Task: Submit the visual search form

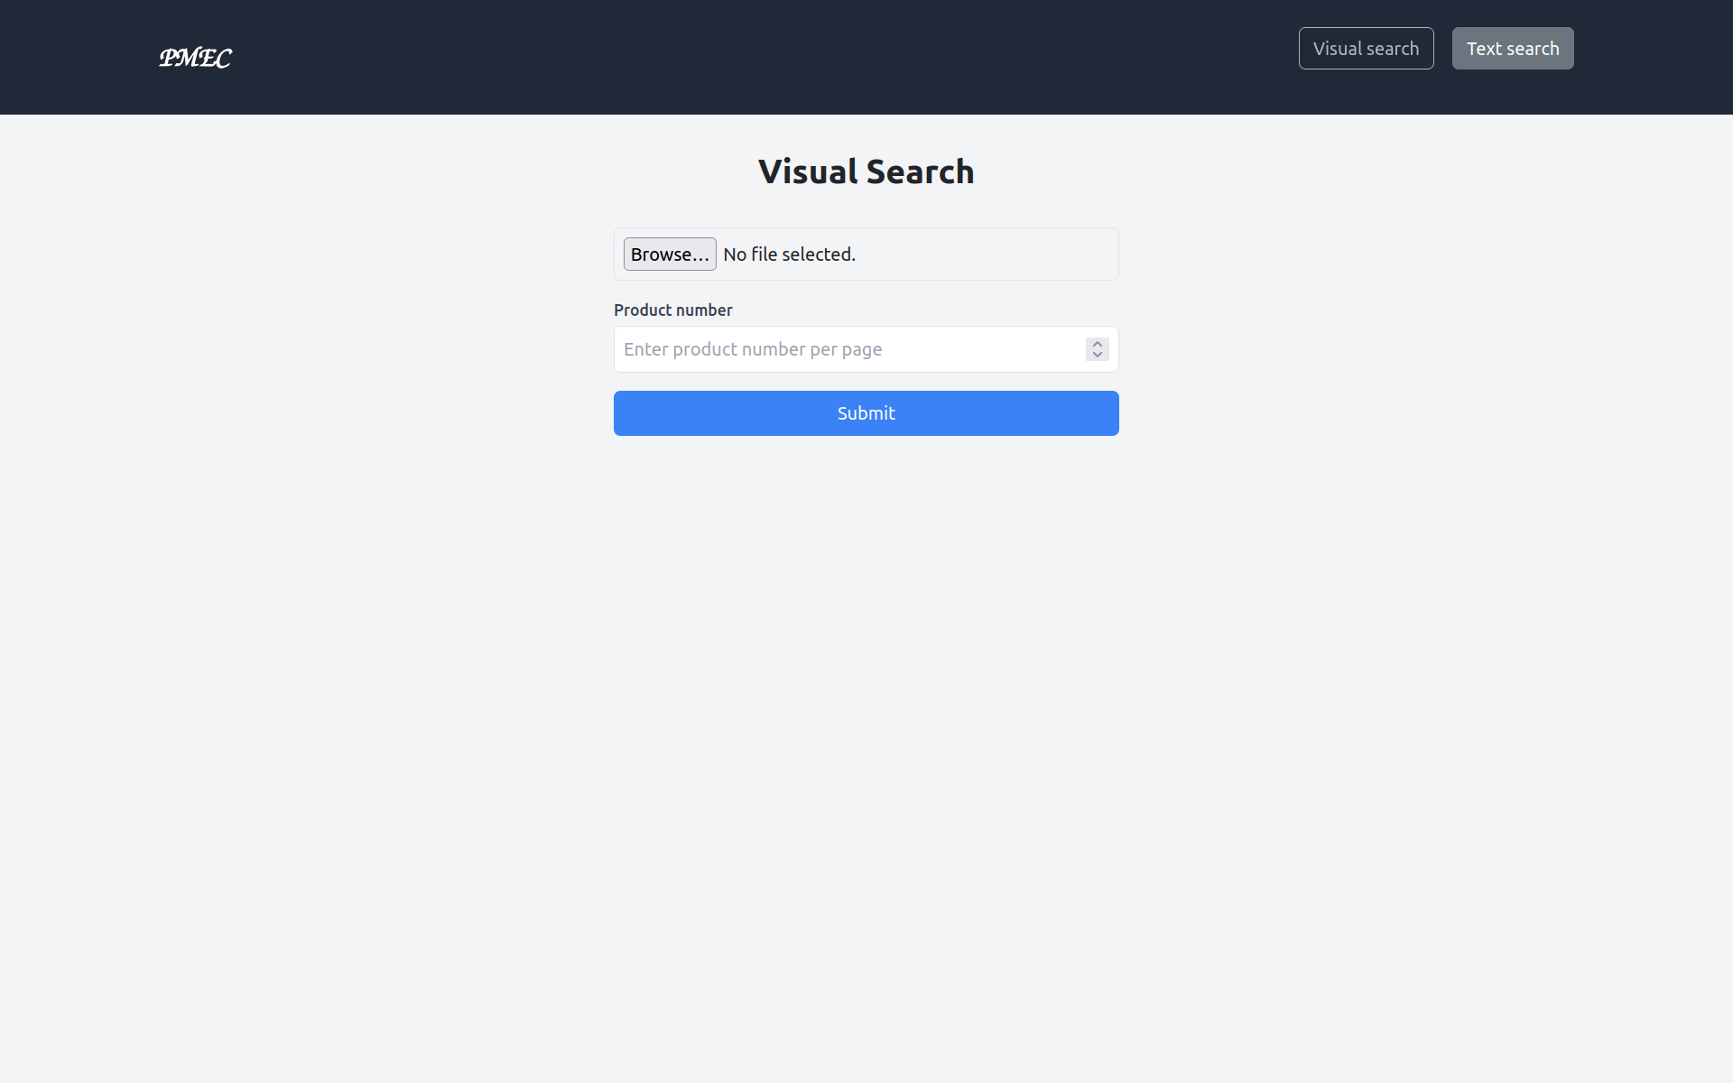Action: pyautogui.click(x=866, y=413)
